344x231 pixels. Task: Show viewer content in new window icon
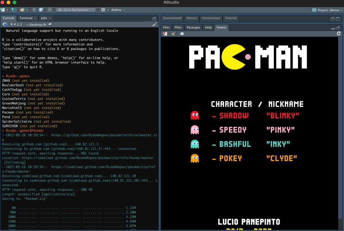pos(182,34)
